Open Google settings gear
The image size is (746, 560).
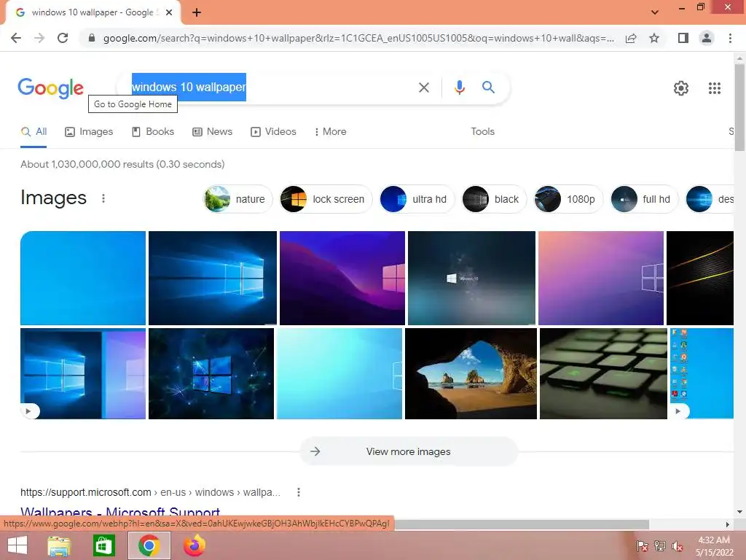681,88
